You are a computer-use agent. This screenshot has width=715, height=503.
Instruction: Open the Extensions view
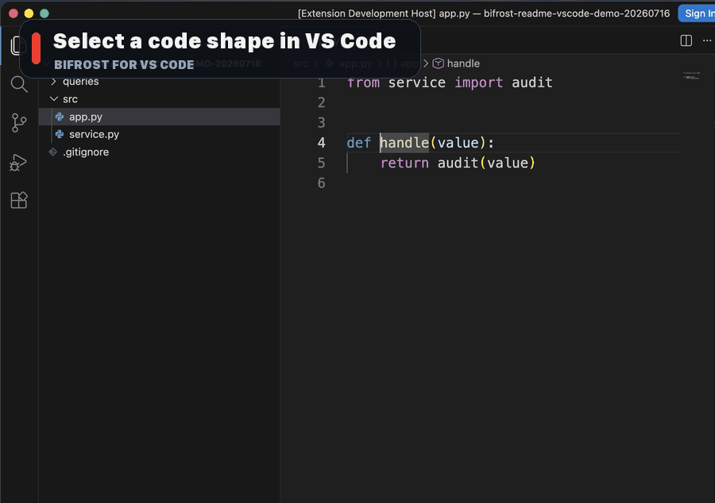pyautogui.click(x=19, y=200)
